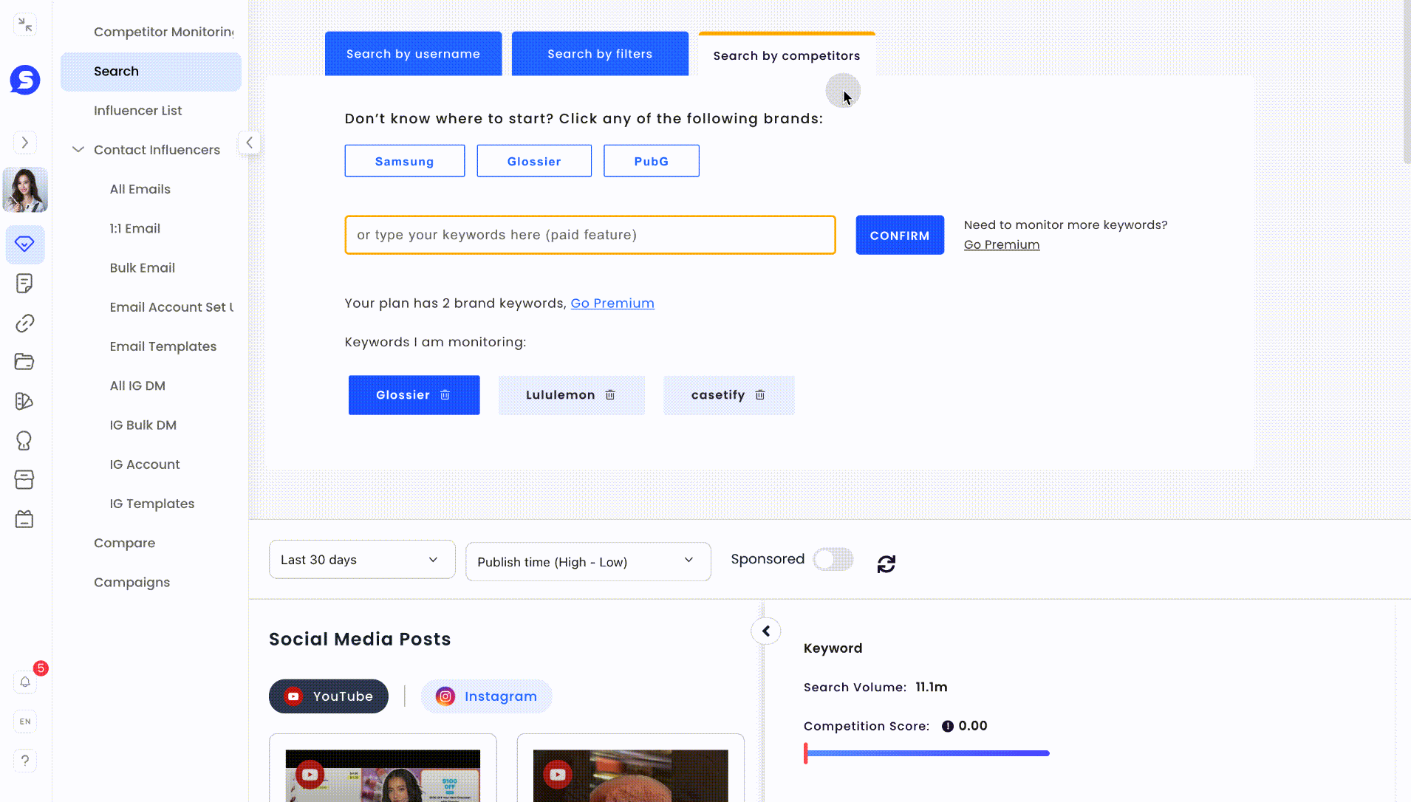Click the refresh results icon
Viewport: 1411px width, 802px height.
coord(886,564)
